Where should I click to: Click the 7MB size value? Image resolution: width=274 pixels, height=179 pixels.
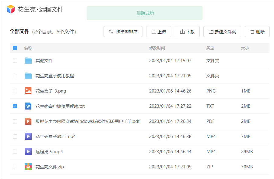pos(246,136)
